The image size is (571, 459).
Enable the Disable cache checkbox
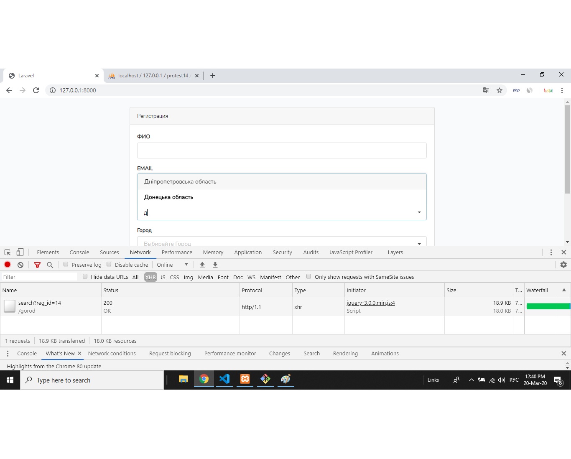pyautogui.click(x=109, y=264)
